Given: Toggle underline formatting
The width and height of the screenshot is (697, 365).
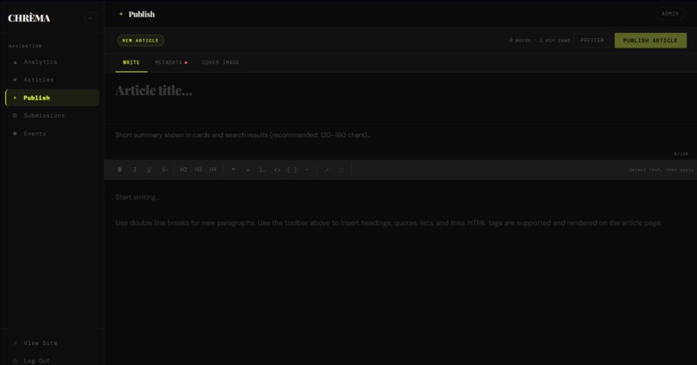Looking at the screenshot, I should [x=149, y=170].
